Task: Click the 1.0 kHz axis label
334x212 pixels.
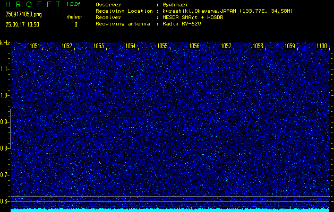Action: click(4, 96)
